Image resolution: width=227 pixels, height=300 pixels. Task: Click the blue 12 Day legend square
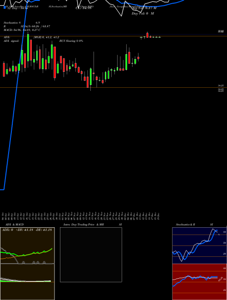tap(5, 8)
